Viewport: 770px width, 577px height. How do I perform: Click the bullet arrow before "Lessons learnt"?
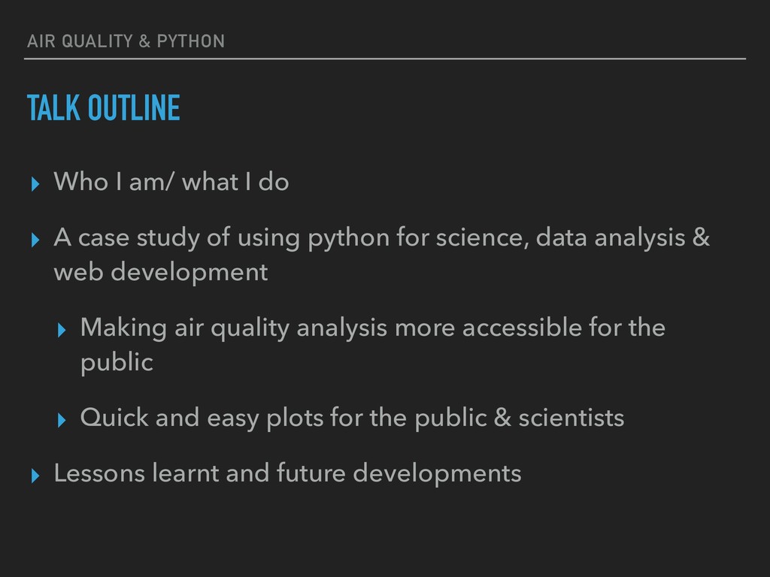[35, 476]
